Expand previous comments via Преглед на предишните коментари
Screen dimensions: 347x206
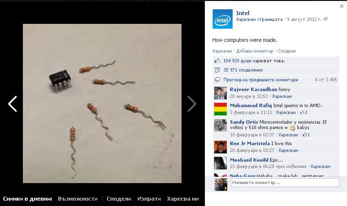click(261, 80)
